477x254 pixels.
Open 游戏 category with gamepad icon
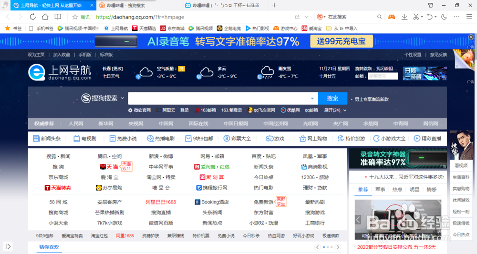pyautogui.click(x=275, y=139)
